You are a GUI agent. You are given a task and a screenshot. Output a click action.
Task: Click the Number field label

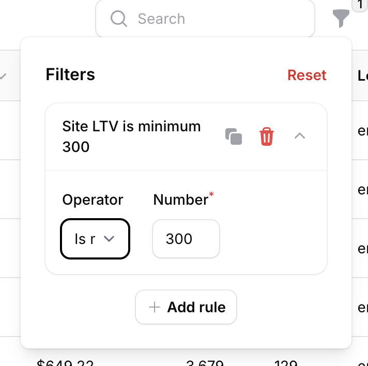coord(180,200)
